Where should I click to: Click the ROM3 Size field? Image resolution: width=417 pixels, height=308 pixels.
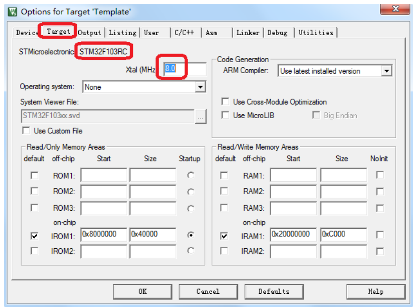(153, 208)
